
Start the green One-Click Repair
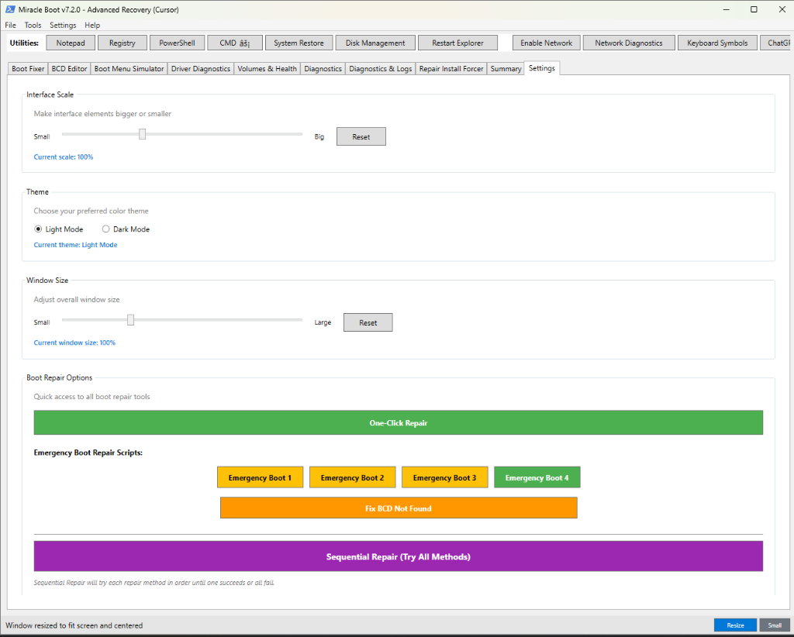tap(398, 423)
